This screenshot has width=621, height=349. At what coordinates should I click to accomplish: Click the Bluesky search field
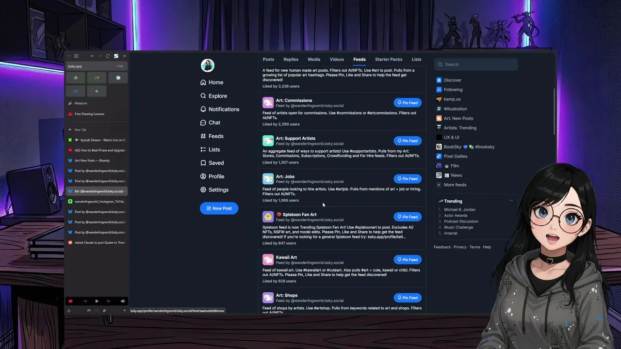(x=476, y=64)
